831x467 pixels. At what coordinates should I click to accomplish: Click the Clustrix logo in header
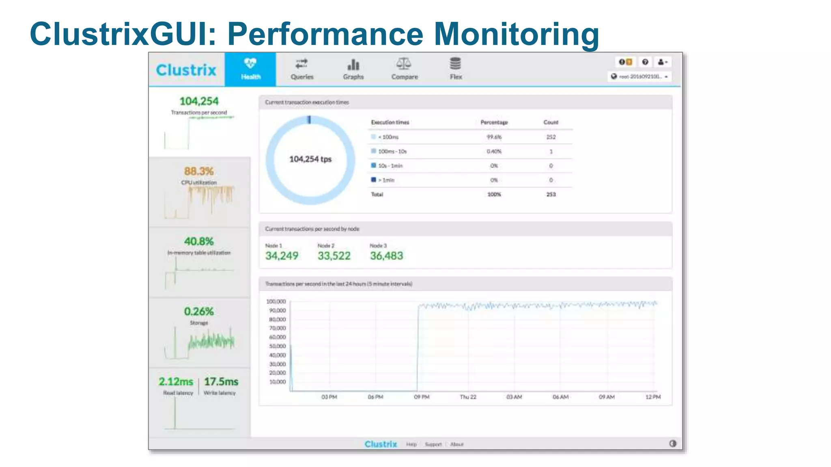186,70
